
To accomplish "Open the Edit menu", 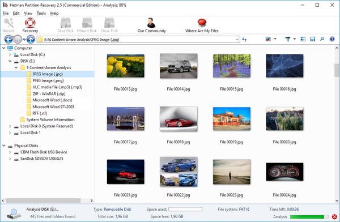I will pos(16,14).
